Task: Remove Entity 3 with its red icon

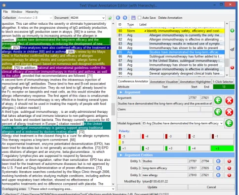Action: (229, 175)
